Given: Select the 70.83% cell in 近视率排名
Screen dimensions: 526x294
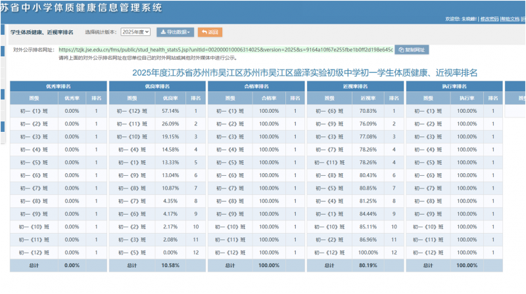Looking at the screenshot, I should (x=368, y=111).
